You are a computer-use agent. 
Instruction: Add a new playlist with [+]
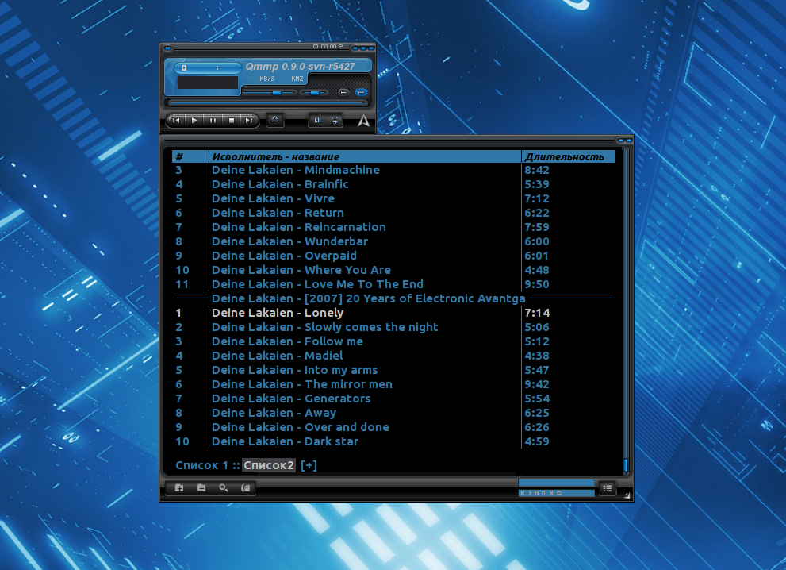309,465
